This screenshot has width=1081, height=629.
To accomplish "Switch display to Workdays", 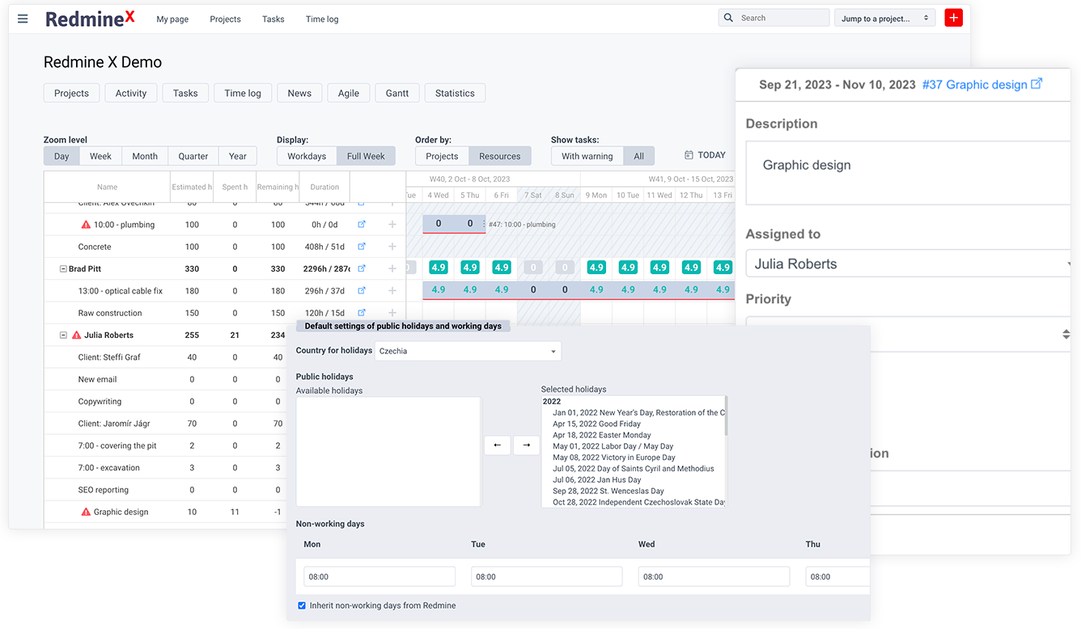I will pyautogui.click(x=307, y=155).
